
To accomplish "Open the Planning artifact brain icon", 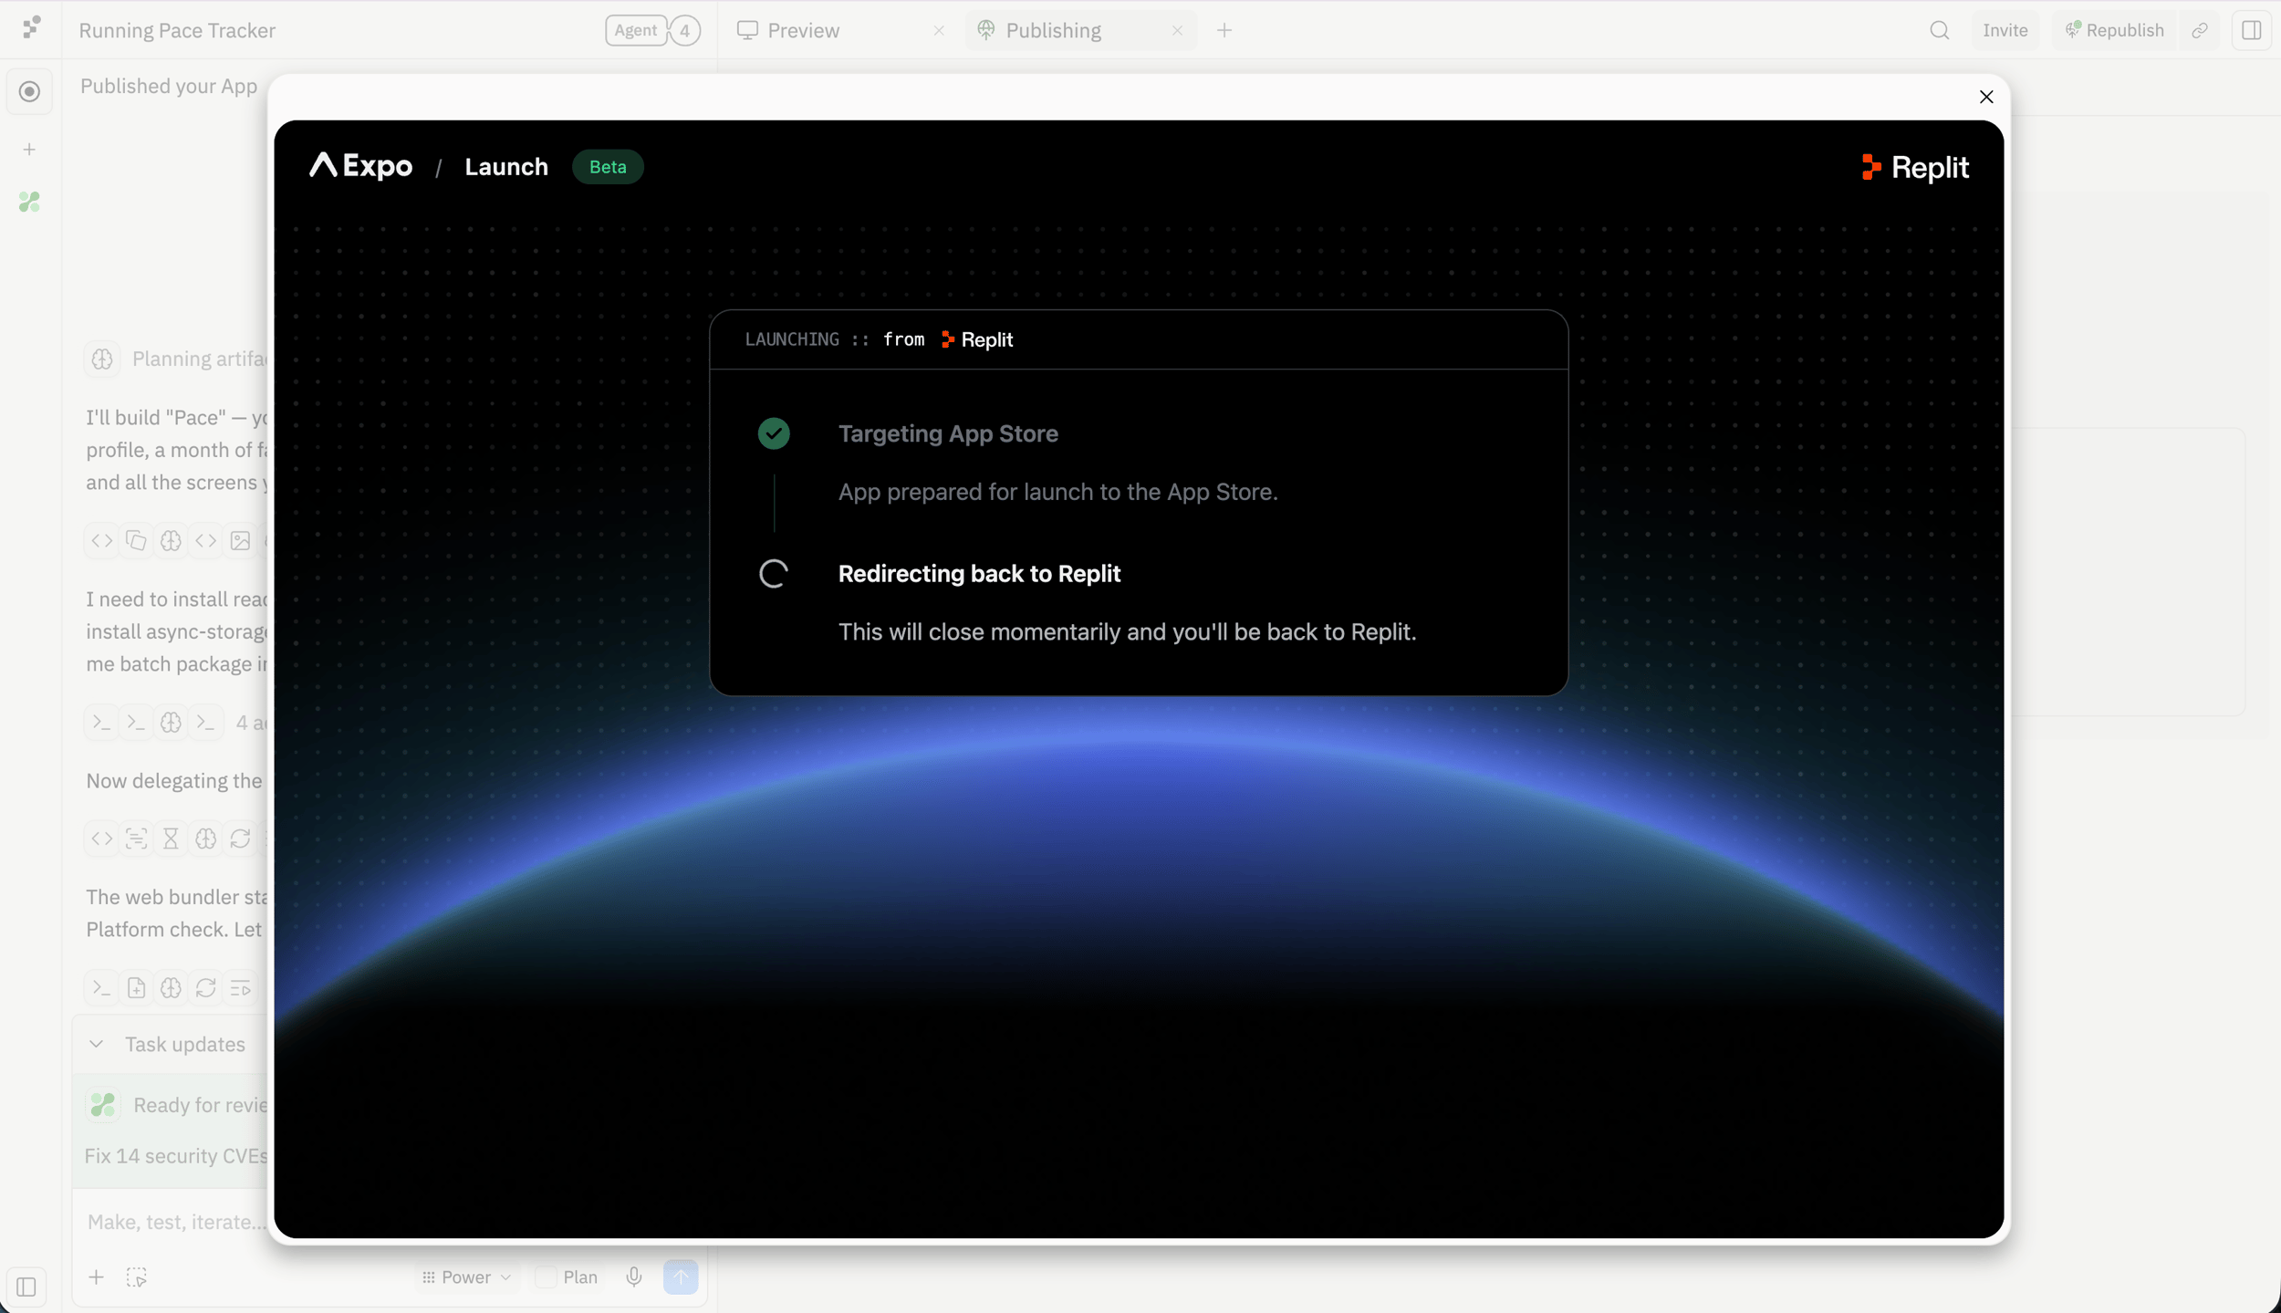I will [102, 359].
